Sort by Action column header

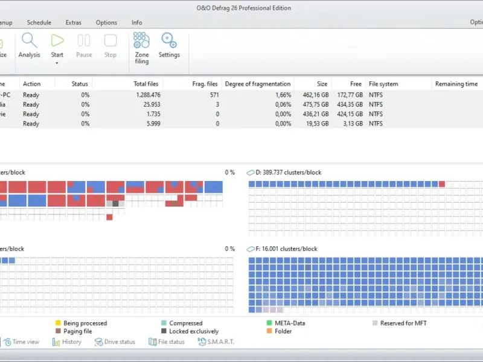click(x=32, y=84)
